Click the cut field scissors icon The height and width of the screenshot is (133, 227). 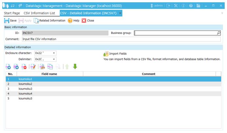click(x=42, y=67)
